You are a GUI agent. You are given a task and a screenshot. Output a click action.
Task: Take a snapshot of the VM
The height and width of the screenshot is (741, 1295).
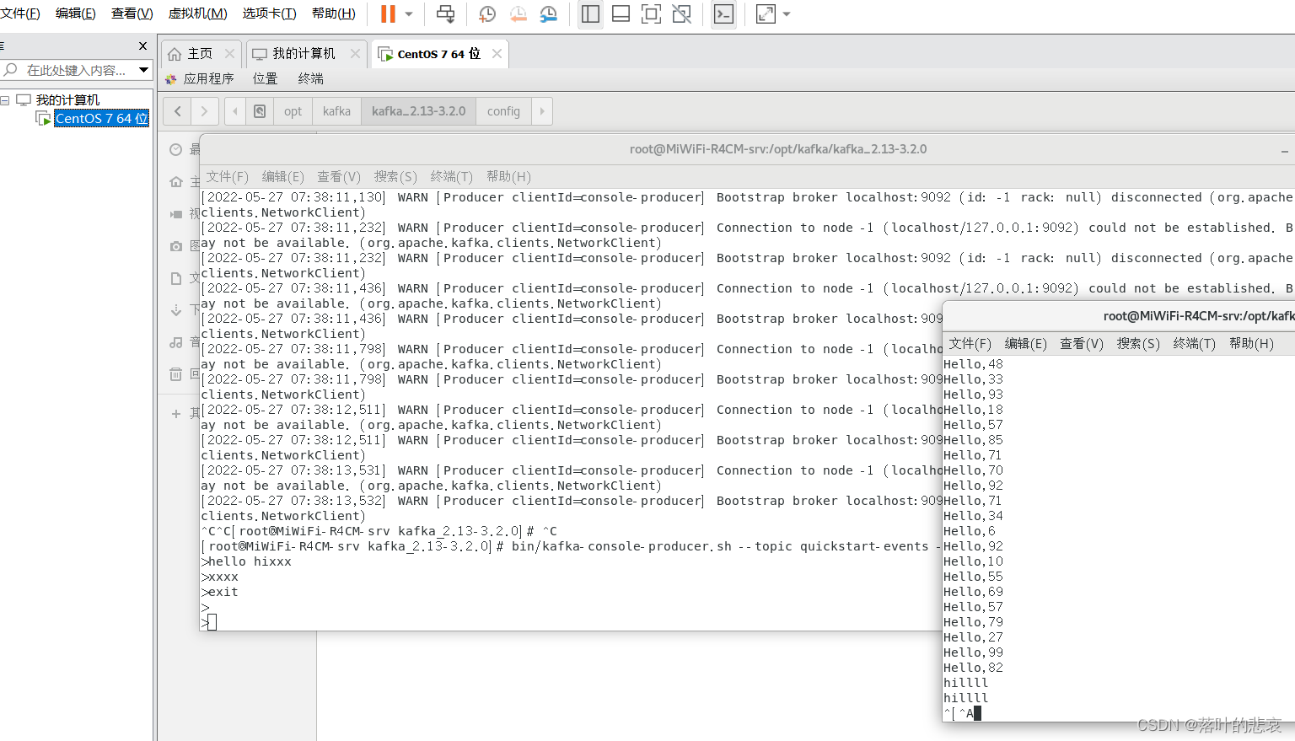point(487,13)
